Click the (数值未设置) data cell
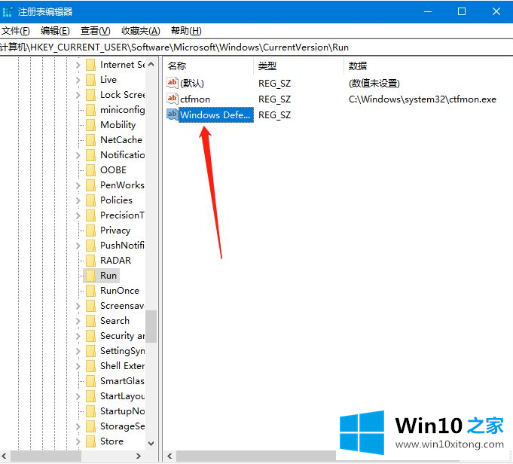The width and height of the screenshot is (513, 464). 374,83
